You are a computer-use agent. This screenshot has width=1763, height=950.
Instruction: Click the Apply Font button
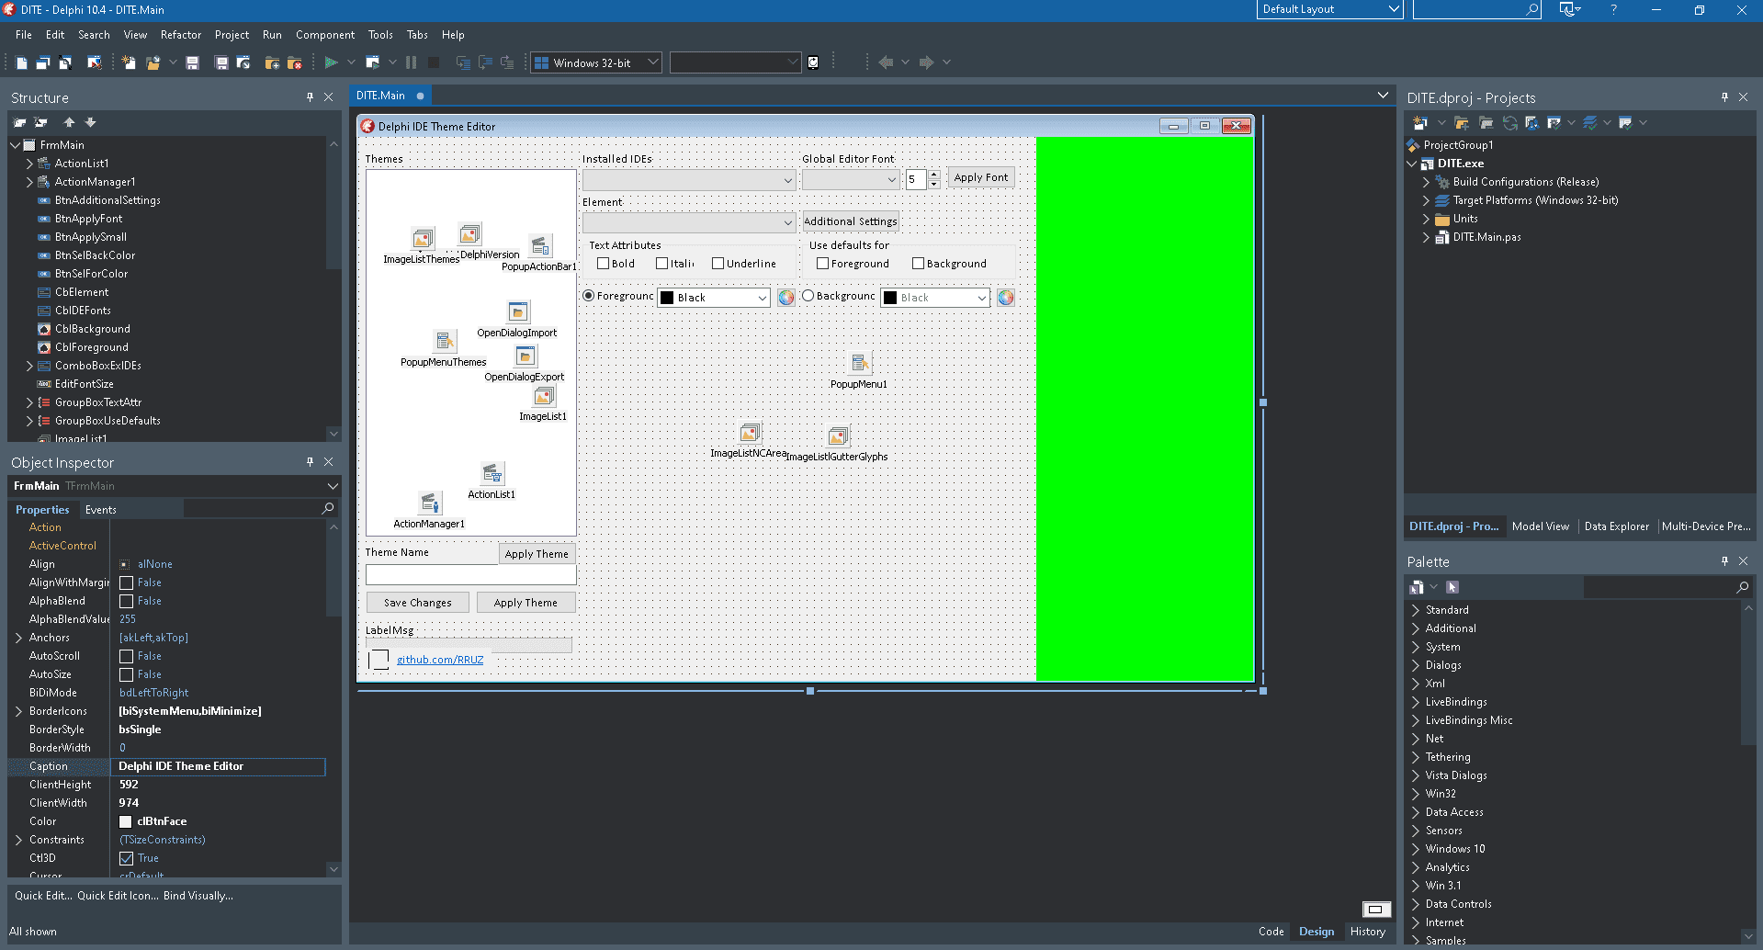981,177
